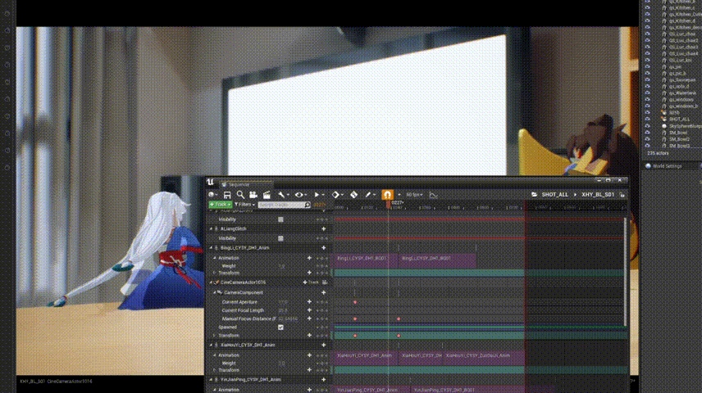Toggle the topmost Visibility checkbox
The width and height of the screenshot is (702, 393).
point(280,219)
